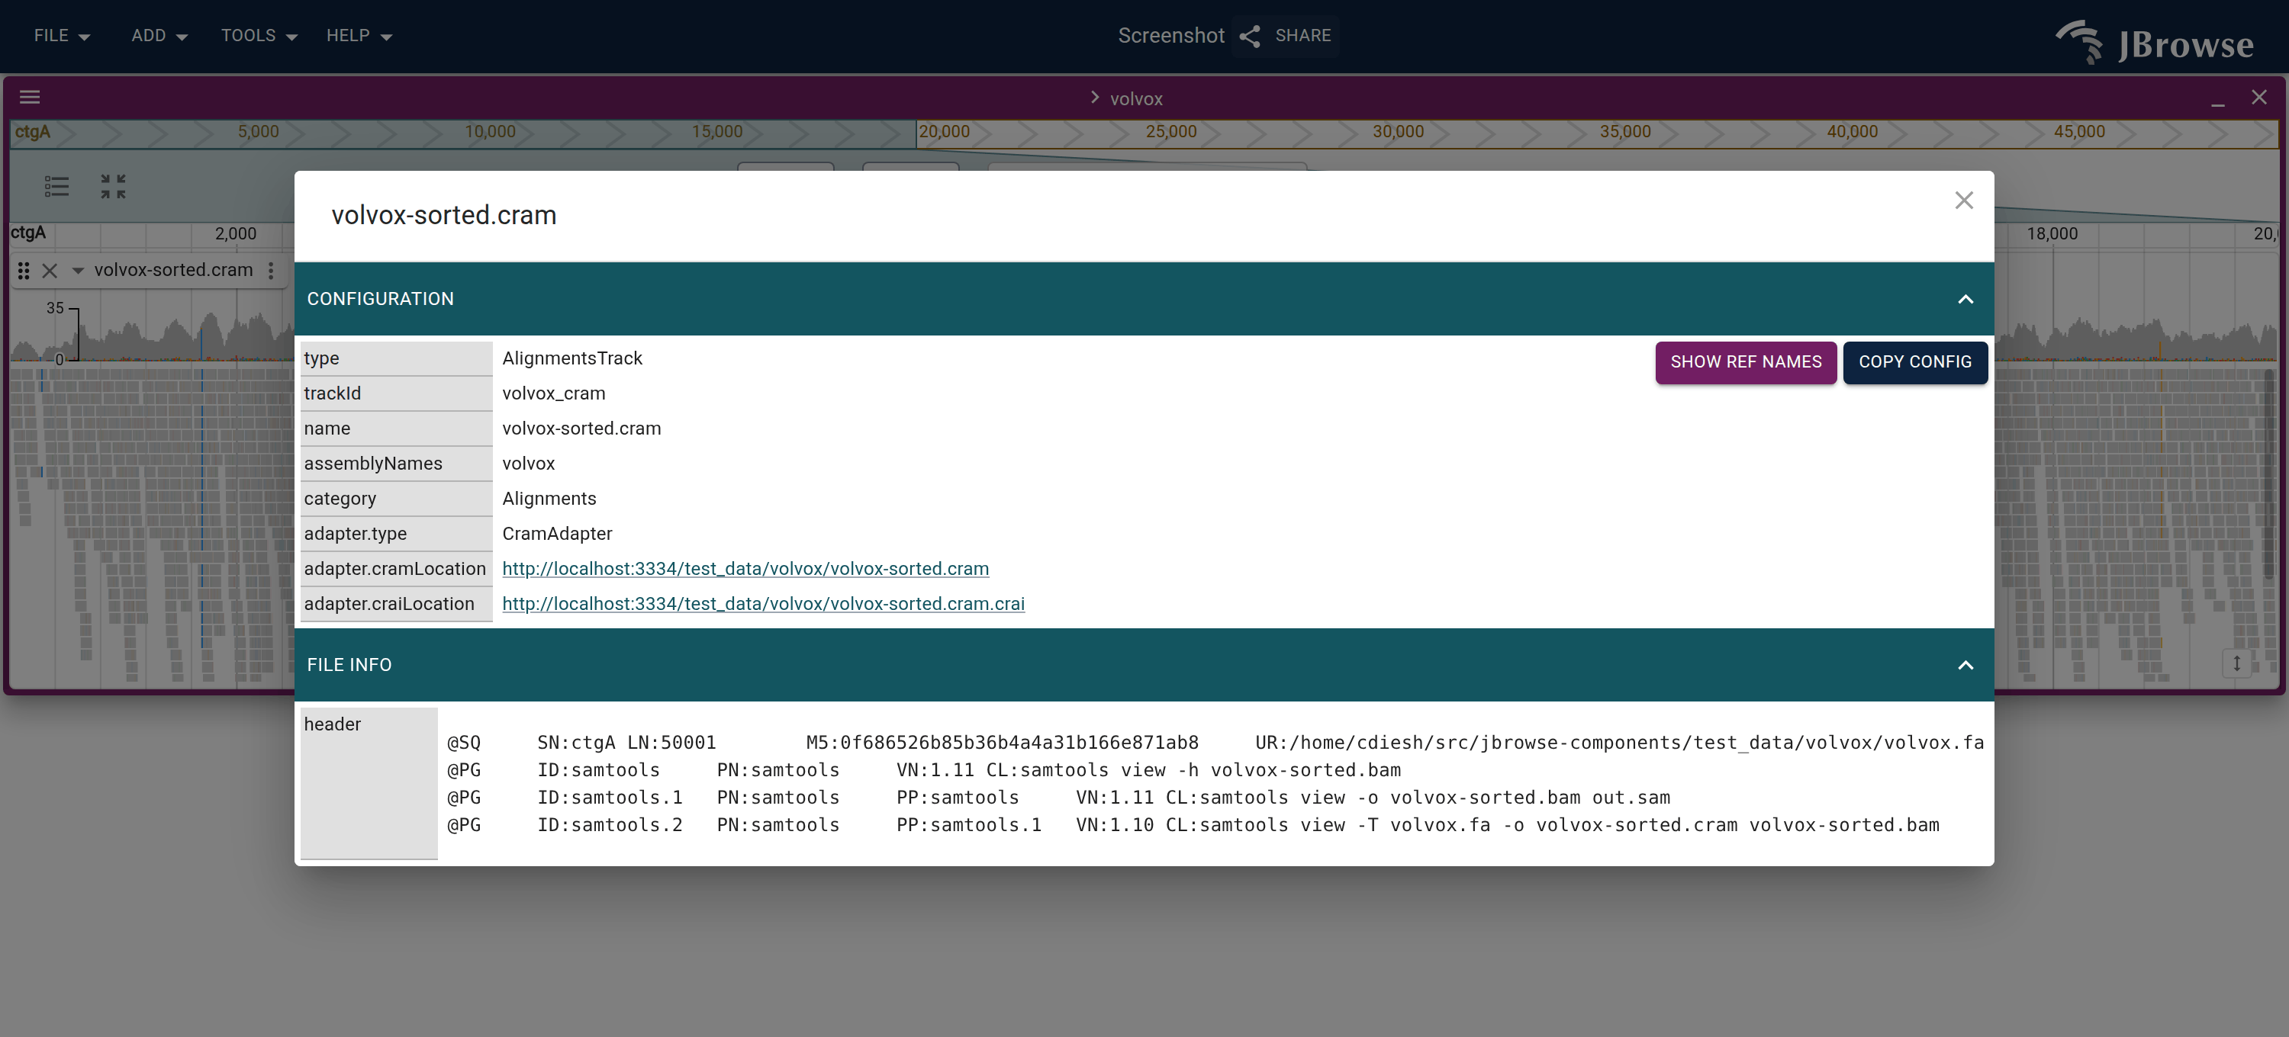Click the volvox_cram trackId value
This screenshot has width=2289, height=1037.
point(552,393)
